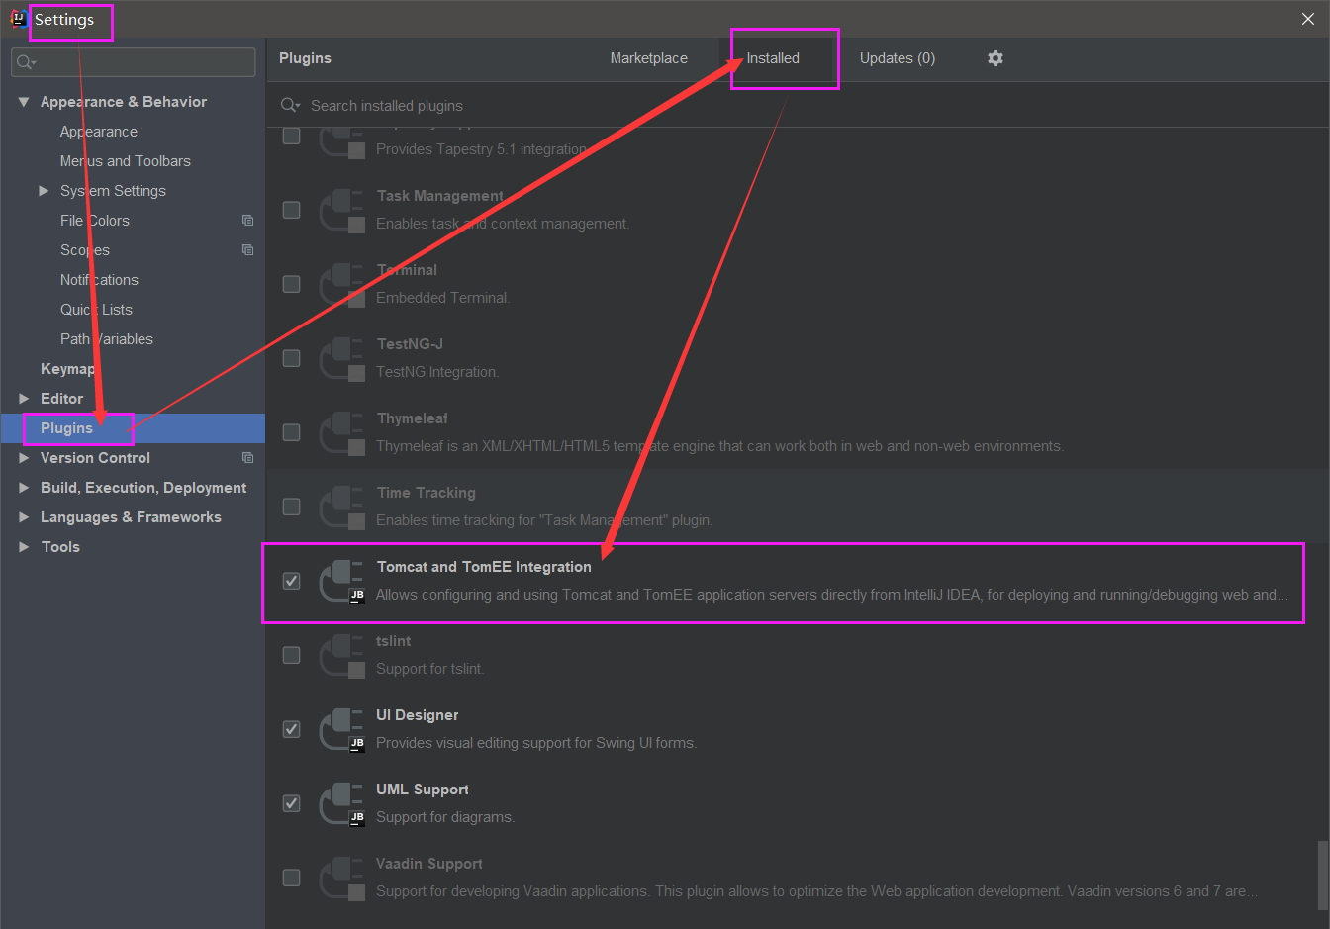Enable the TestNG-J plugin checkbox
1330x929 pixels.
coord(291,358)
